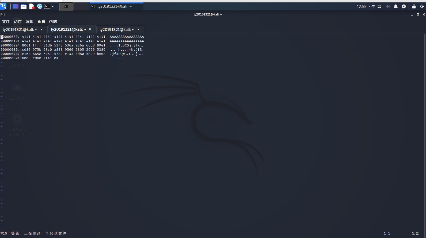
Task: Select the second ly20191321@kali terminal tab
Action: [69, 29]
